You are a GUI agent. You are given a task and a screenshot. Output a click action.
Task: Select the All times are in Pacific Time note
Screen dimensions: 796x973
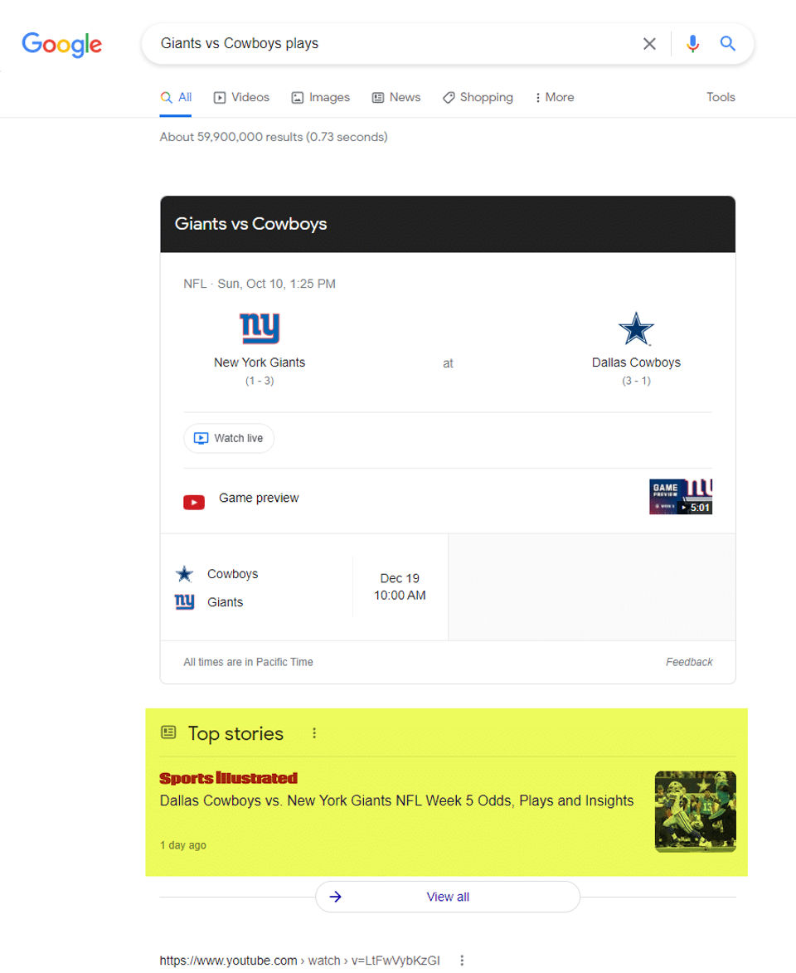point(248,662)
